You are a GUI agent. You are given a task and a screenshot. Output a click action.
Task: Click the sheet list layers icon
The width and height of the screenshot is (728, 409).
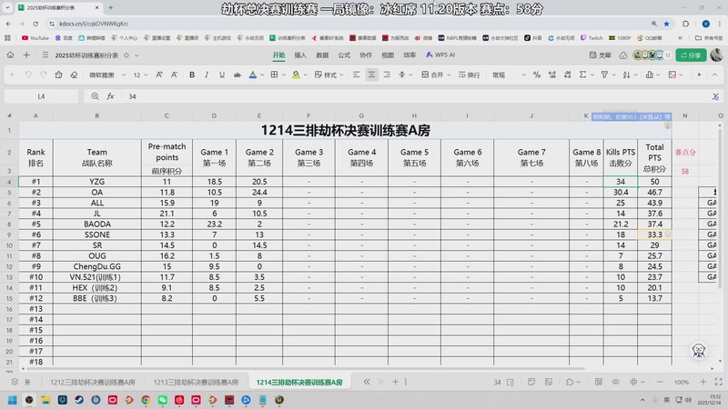(x=15, y=382)
